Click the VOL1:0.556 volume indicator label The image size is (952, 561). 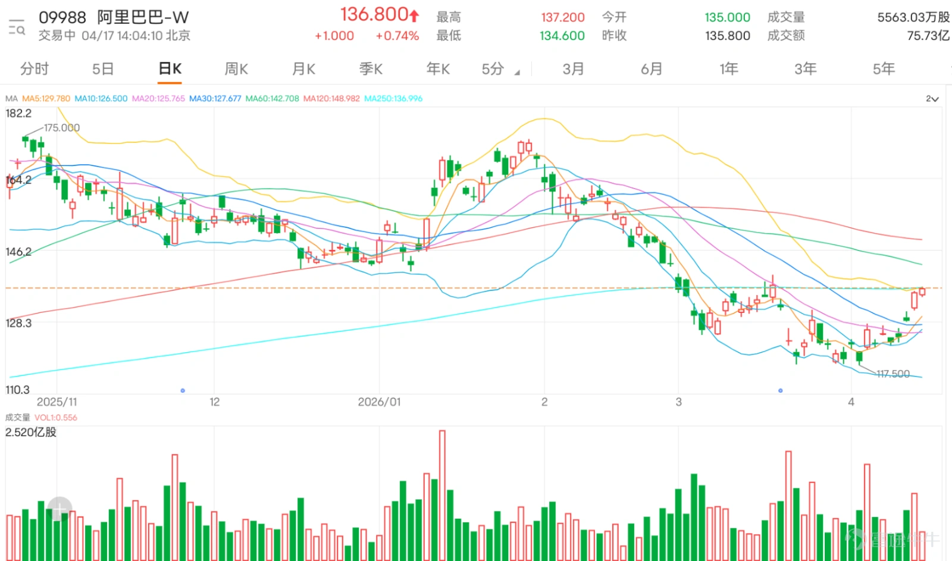tap(56, 418)
